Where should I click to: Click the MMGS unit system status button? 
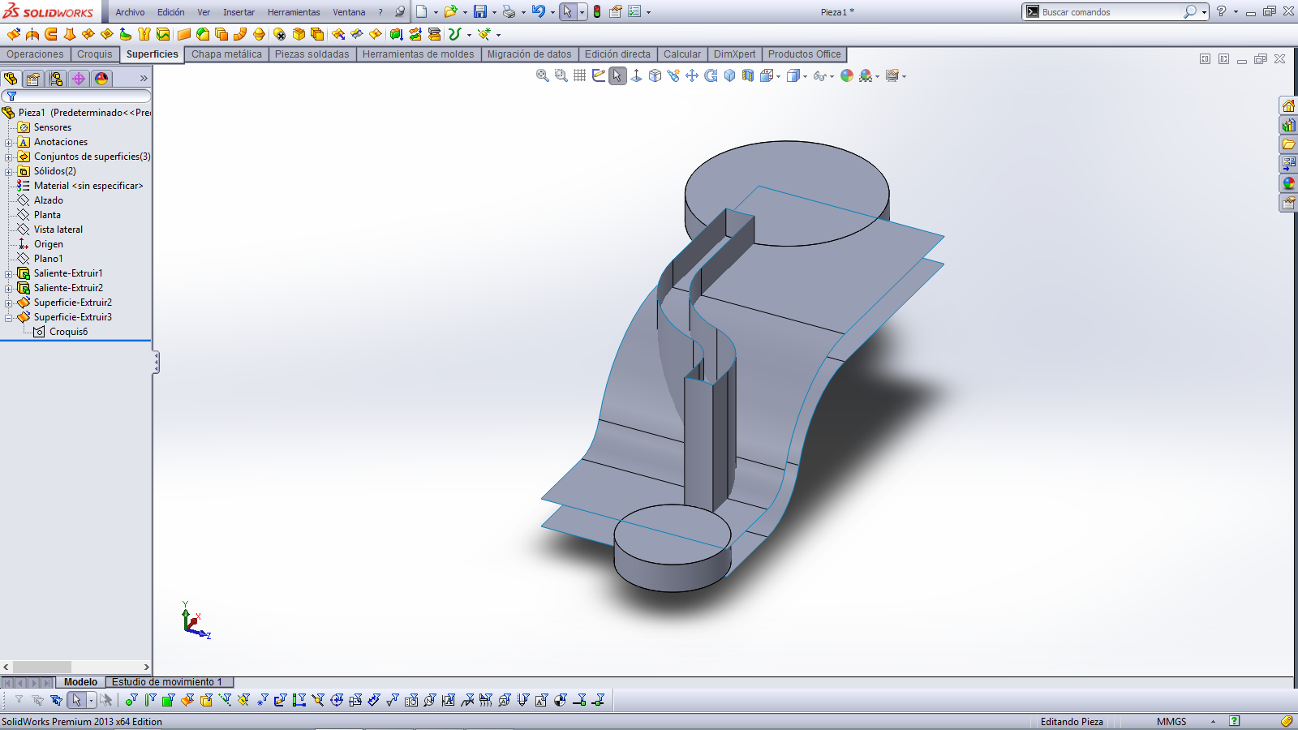(1171, 721)
